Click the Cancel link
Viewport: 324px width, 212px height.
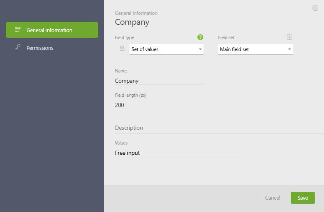(x=273, y=198)
